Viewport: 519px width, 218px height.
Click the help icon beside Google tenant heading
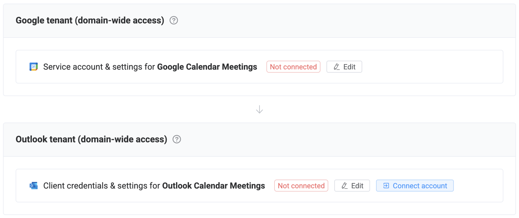click(174, 20)
